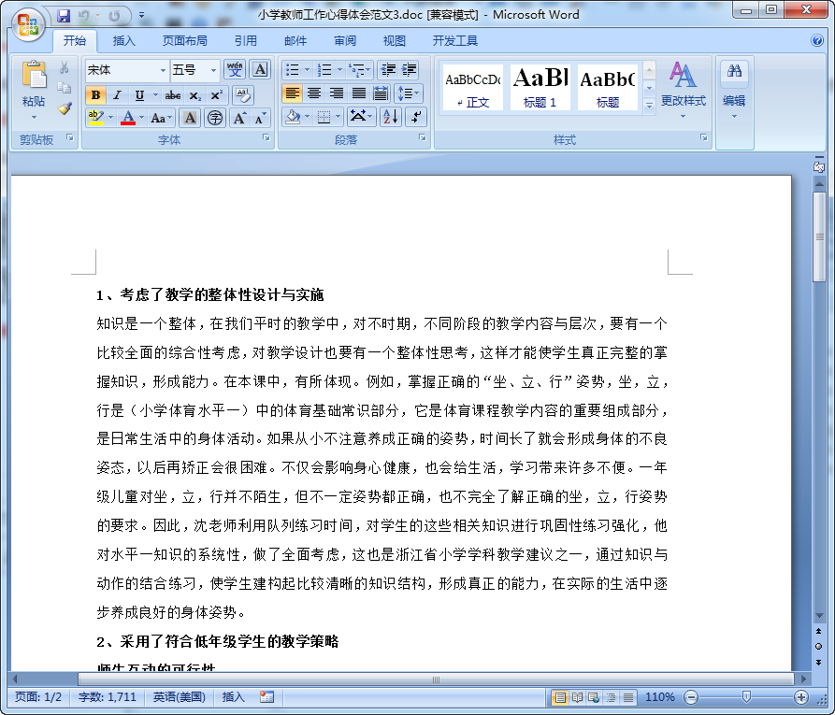Open font dialog launcher
The image size is (835, 715).
click(266, 138)
